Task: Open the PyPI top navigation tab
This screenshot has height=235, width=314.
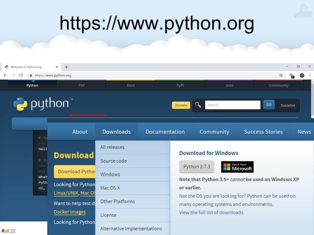Action: tap(180, 85)
